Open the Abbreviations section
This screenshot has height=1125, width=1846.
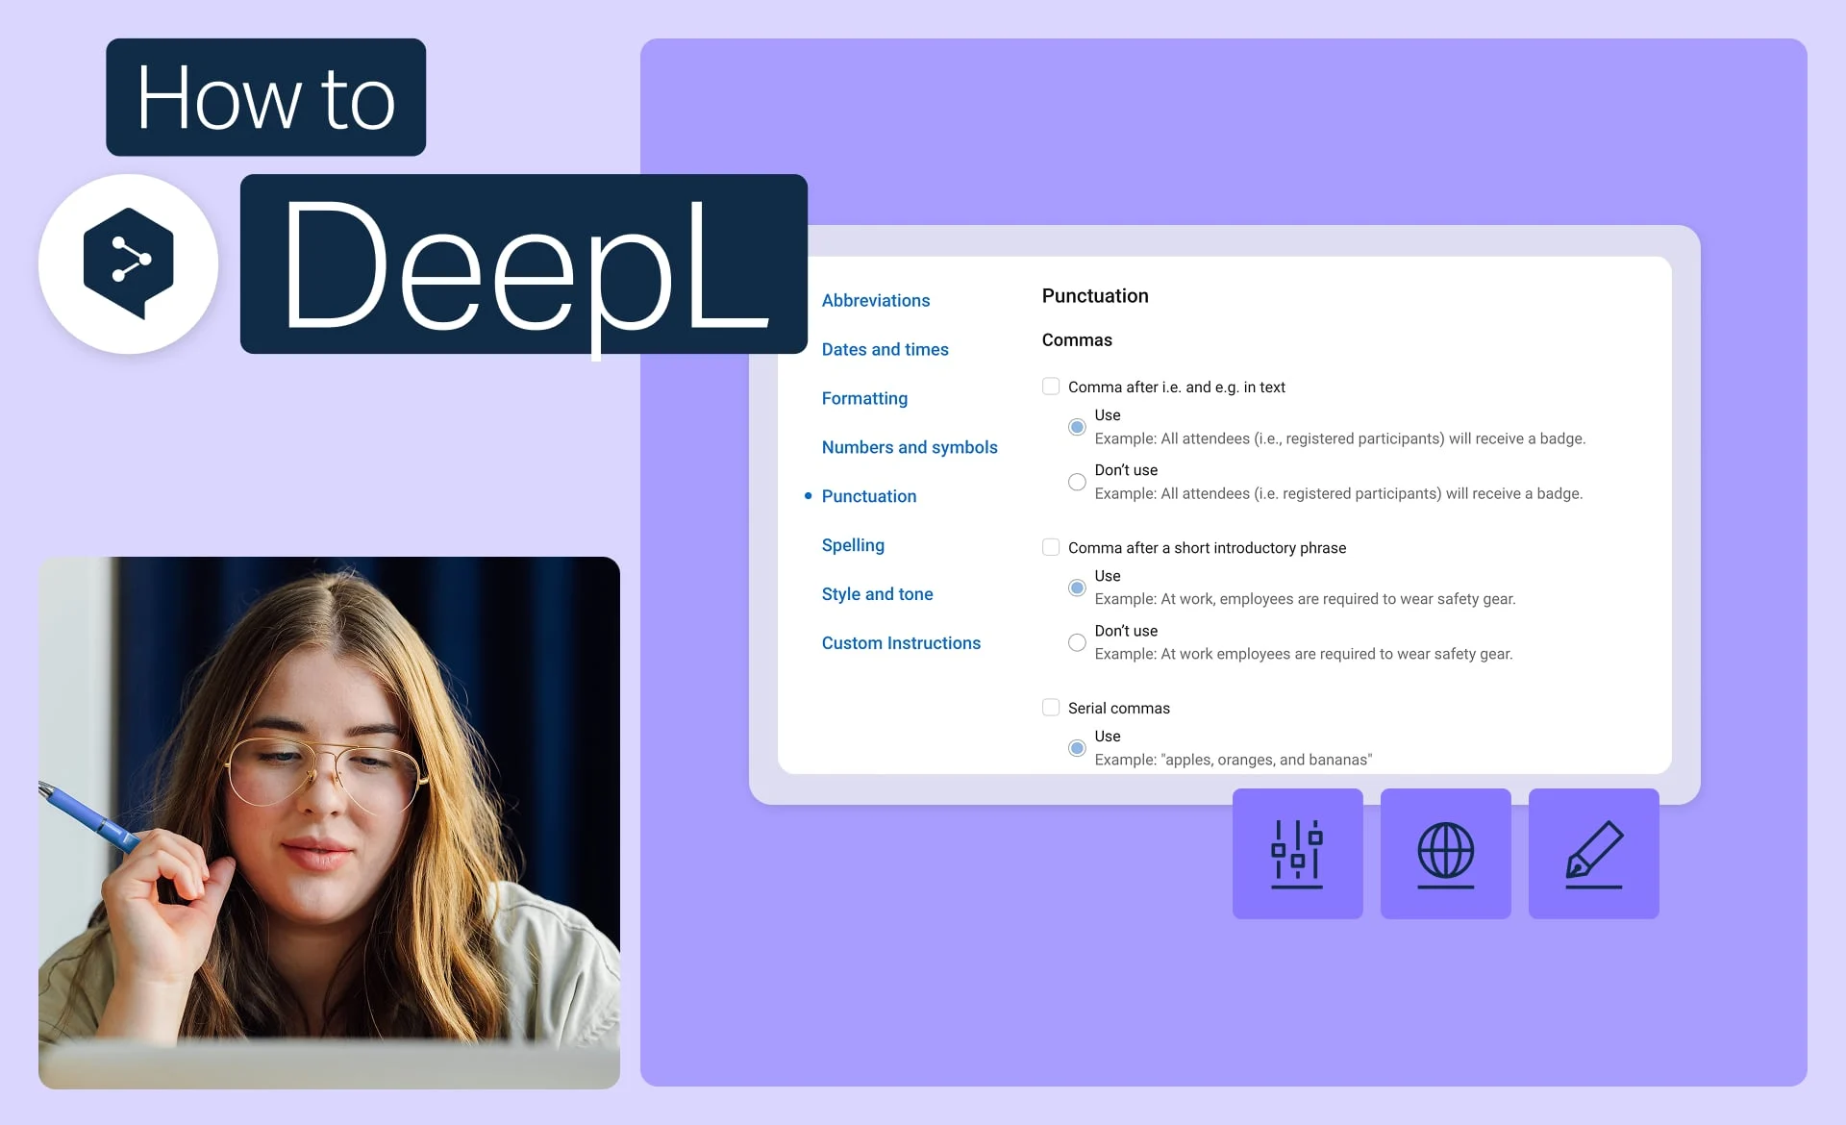[876, 300]
